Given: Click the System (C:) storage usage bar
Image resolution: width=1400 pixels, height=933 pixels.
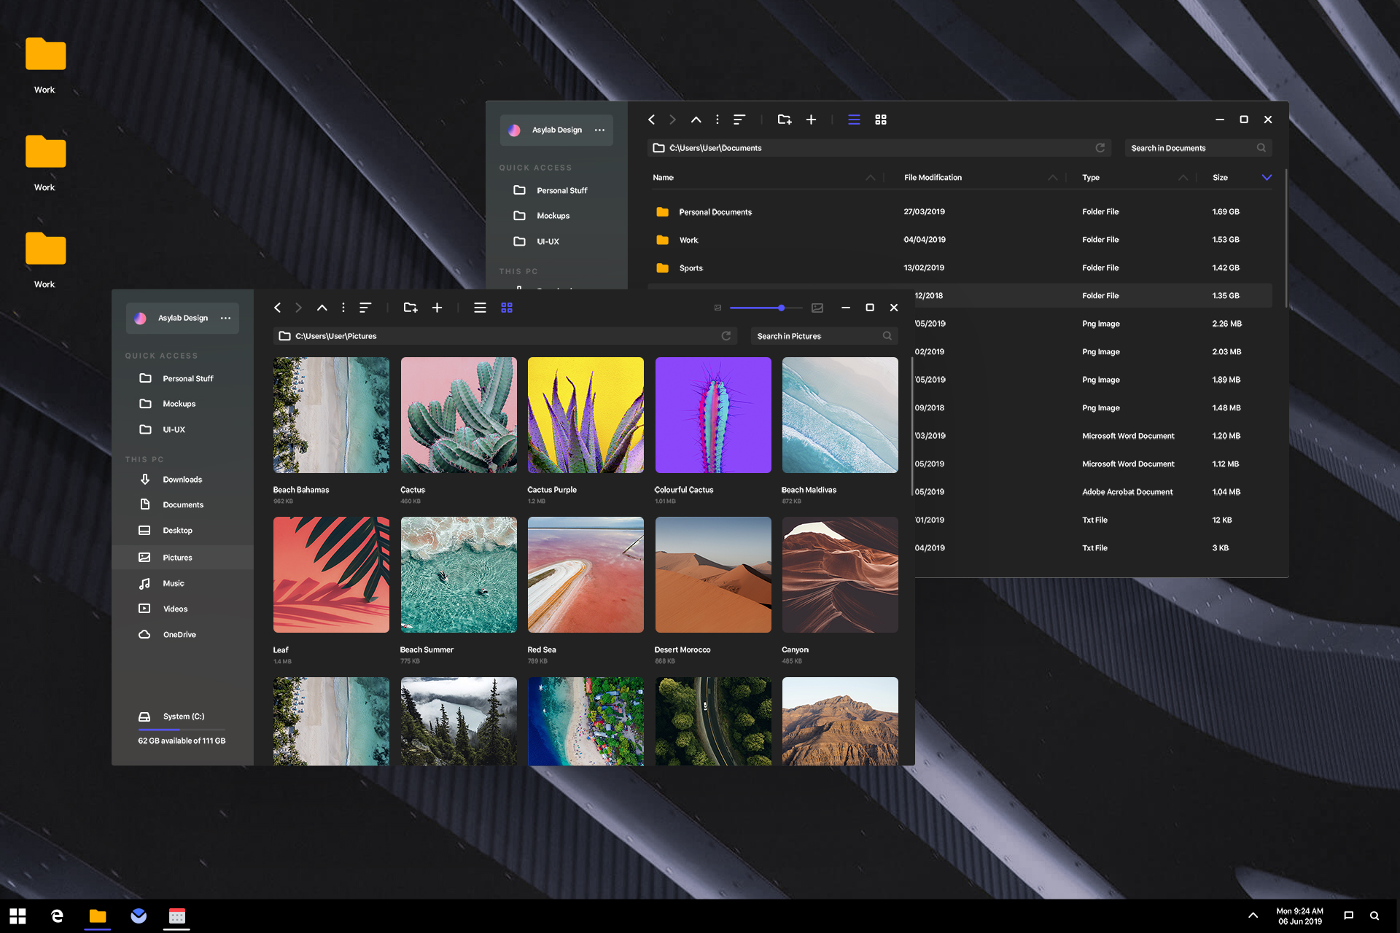Looking at the screenshot, I should tap(182, 730).
